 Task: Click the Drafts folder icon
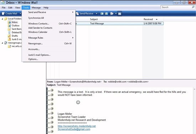[x=9, y=36]
